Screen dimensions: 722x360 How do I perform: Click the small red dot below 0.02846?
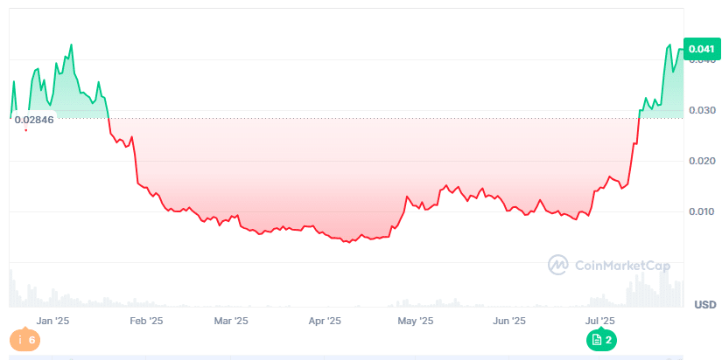point(25,130)
